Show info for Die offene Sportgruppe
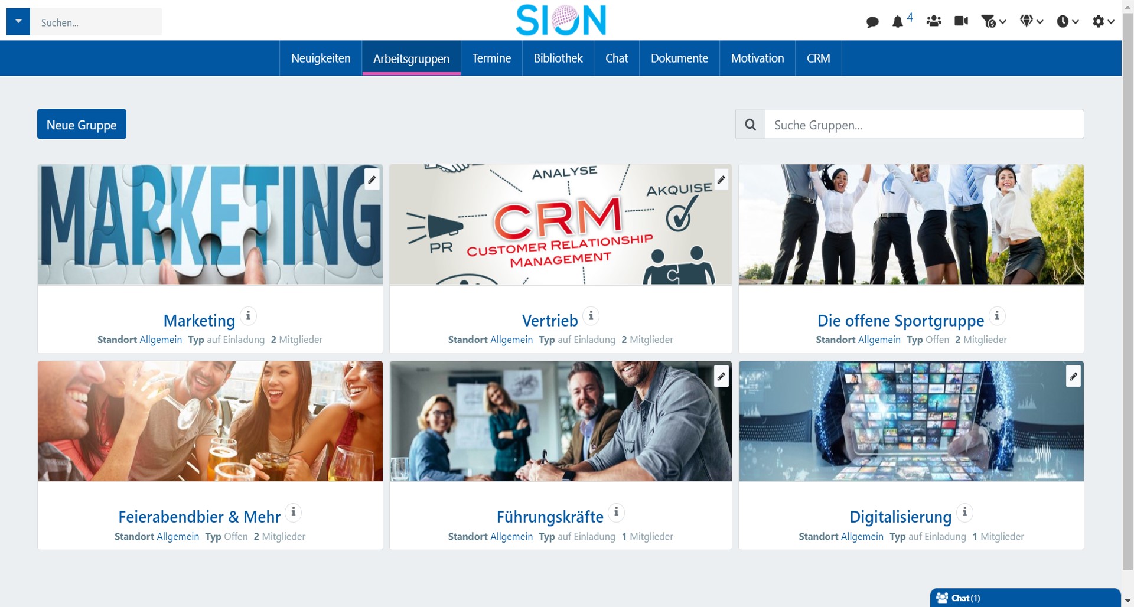The width and height of the screenshot is (1134, 607). click(997, 316)
